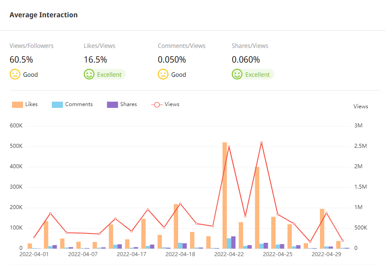Image resolution: width=386 pixels, height=265 pixels.
Task: Toggle the Views series legend label
Action: pyautogui.click(x=172, y=104)
